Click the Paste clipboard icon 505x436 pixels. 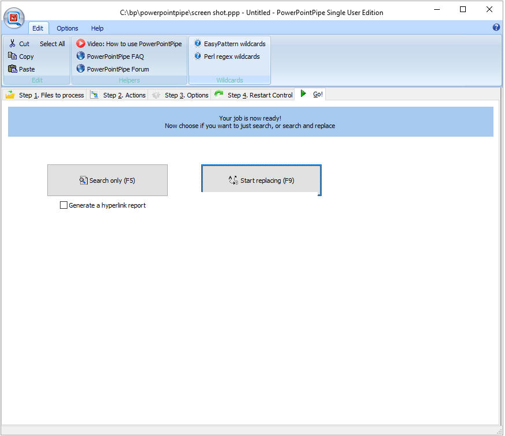12,69
